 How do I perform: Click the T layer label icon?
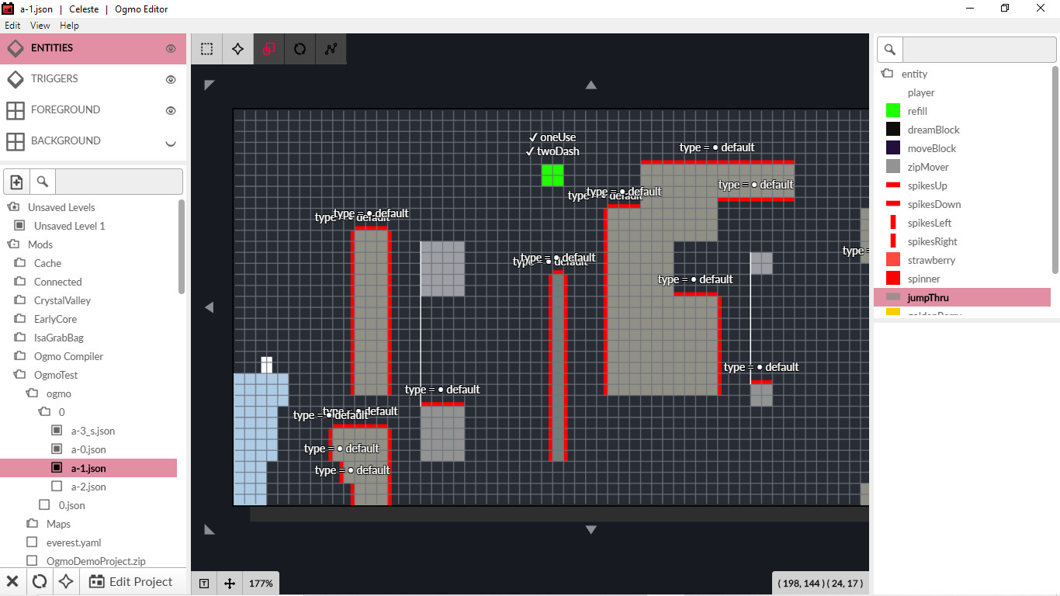tap(203, 582)
